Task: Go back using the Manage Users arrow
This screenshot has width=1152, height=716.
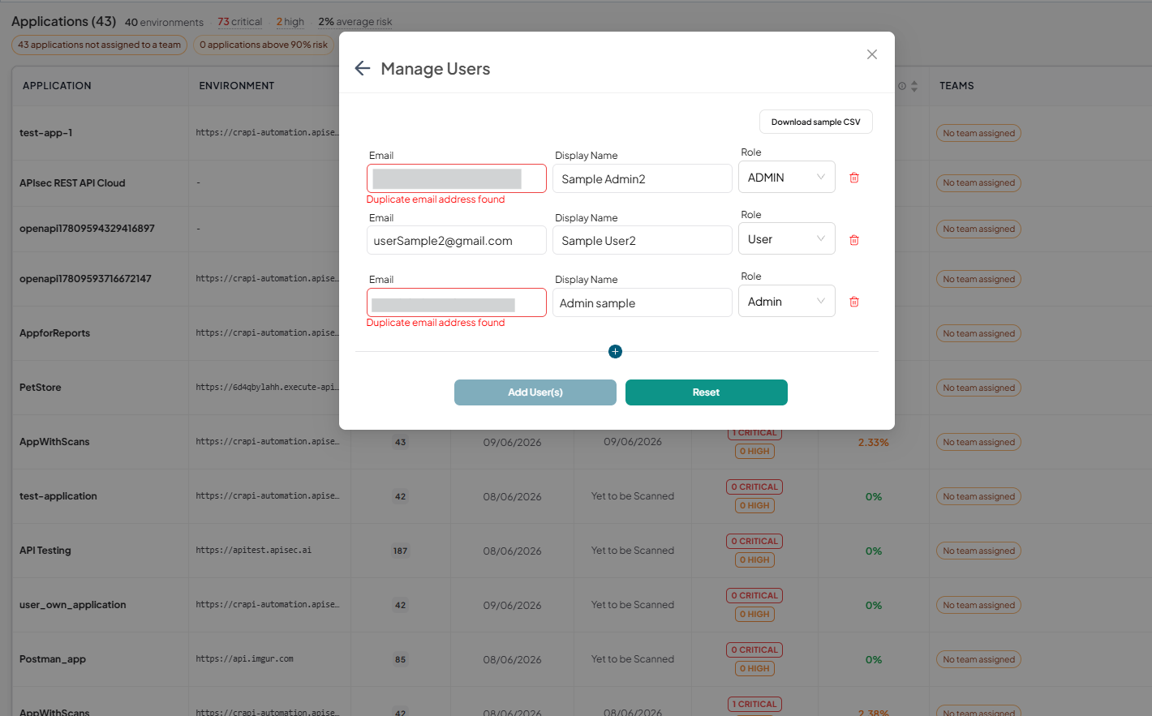Action: pos(363,69)
